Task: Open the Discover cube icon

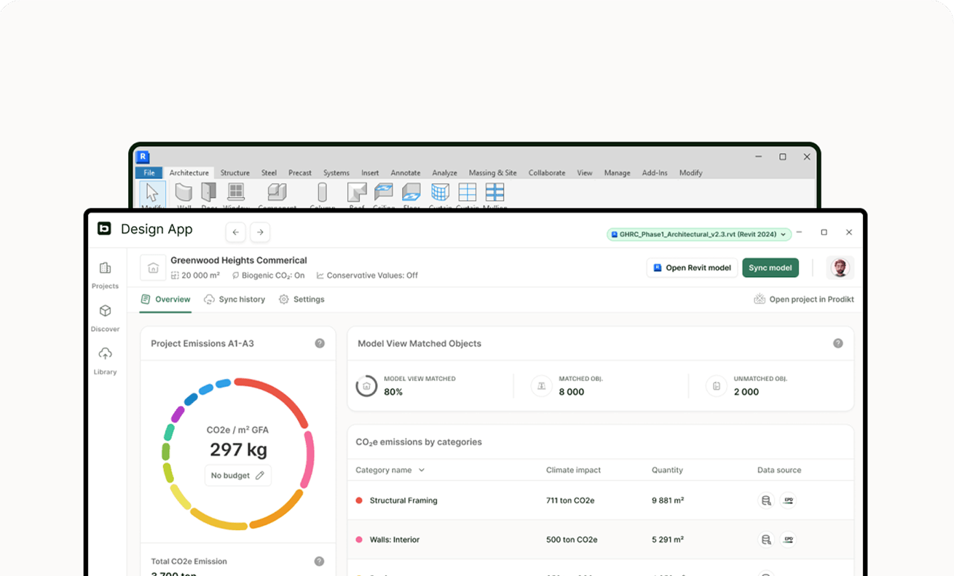Action: tap(105, 311)
